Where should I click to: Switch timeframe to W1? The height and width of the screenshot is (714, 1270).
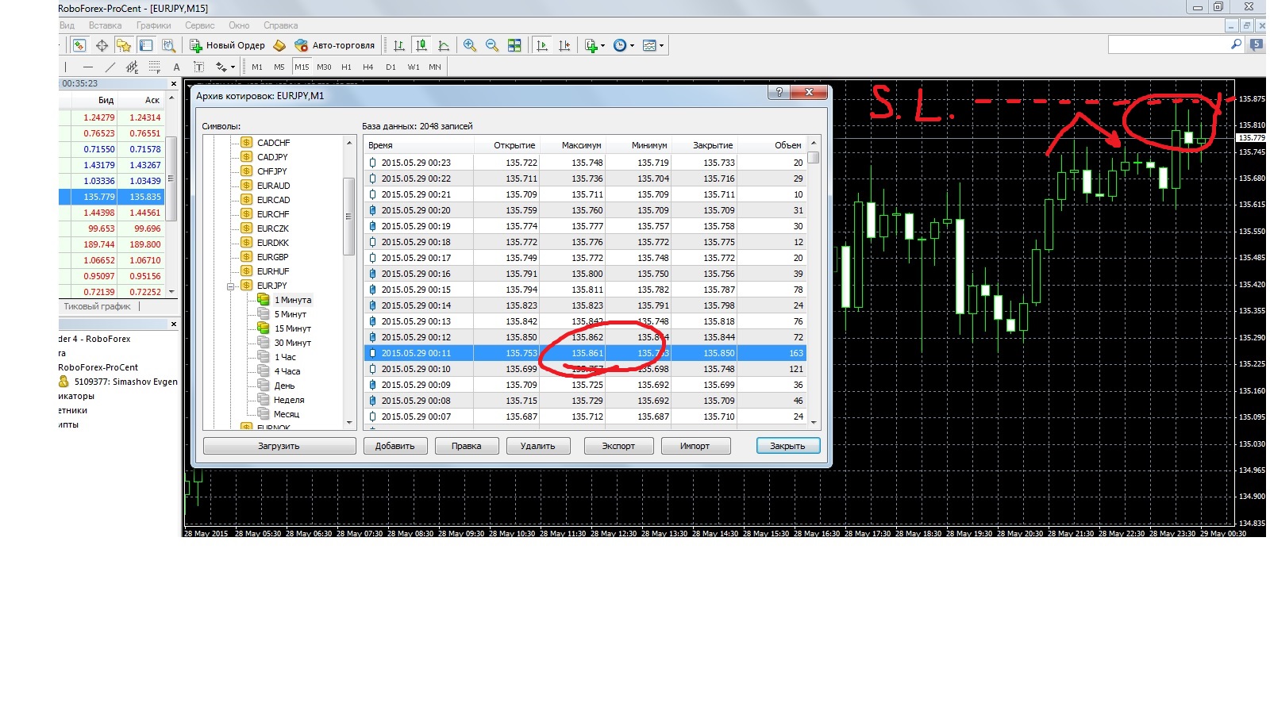coord(414,67)
